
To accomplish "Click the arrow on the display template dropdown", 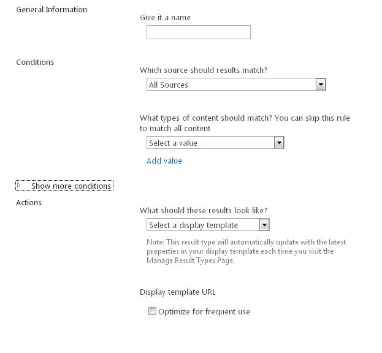I will point(264,225).
